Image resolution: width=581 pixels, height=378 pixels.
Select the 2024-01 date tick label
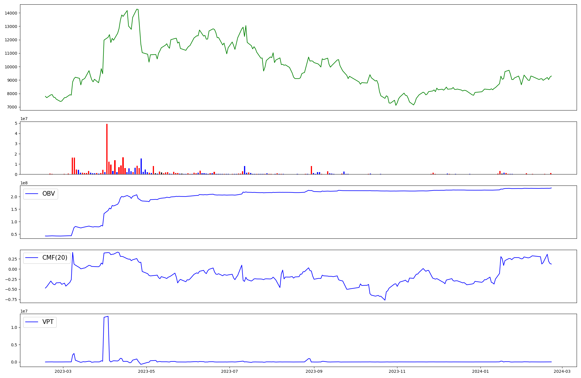pos(480,371)
